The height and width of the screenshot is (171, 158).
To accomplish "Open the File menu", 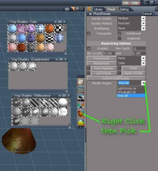I will (x=126, y=3).
